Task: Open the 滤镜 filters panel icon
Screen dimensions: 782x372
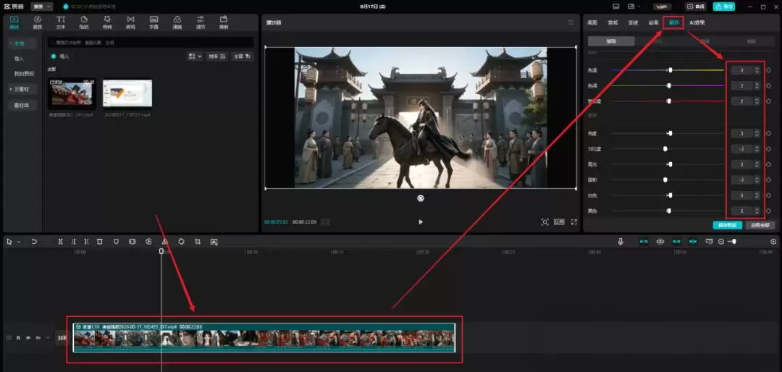Action: point(177,22)
